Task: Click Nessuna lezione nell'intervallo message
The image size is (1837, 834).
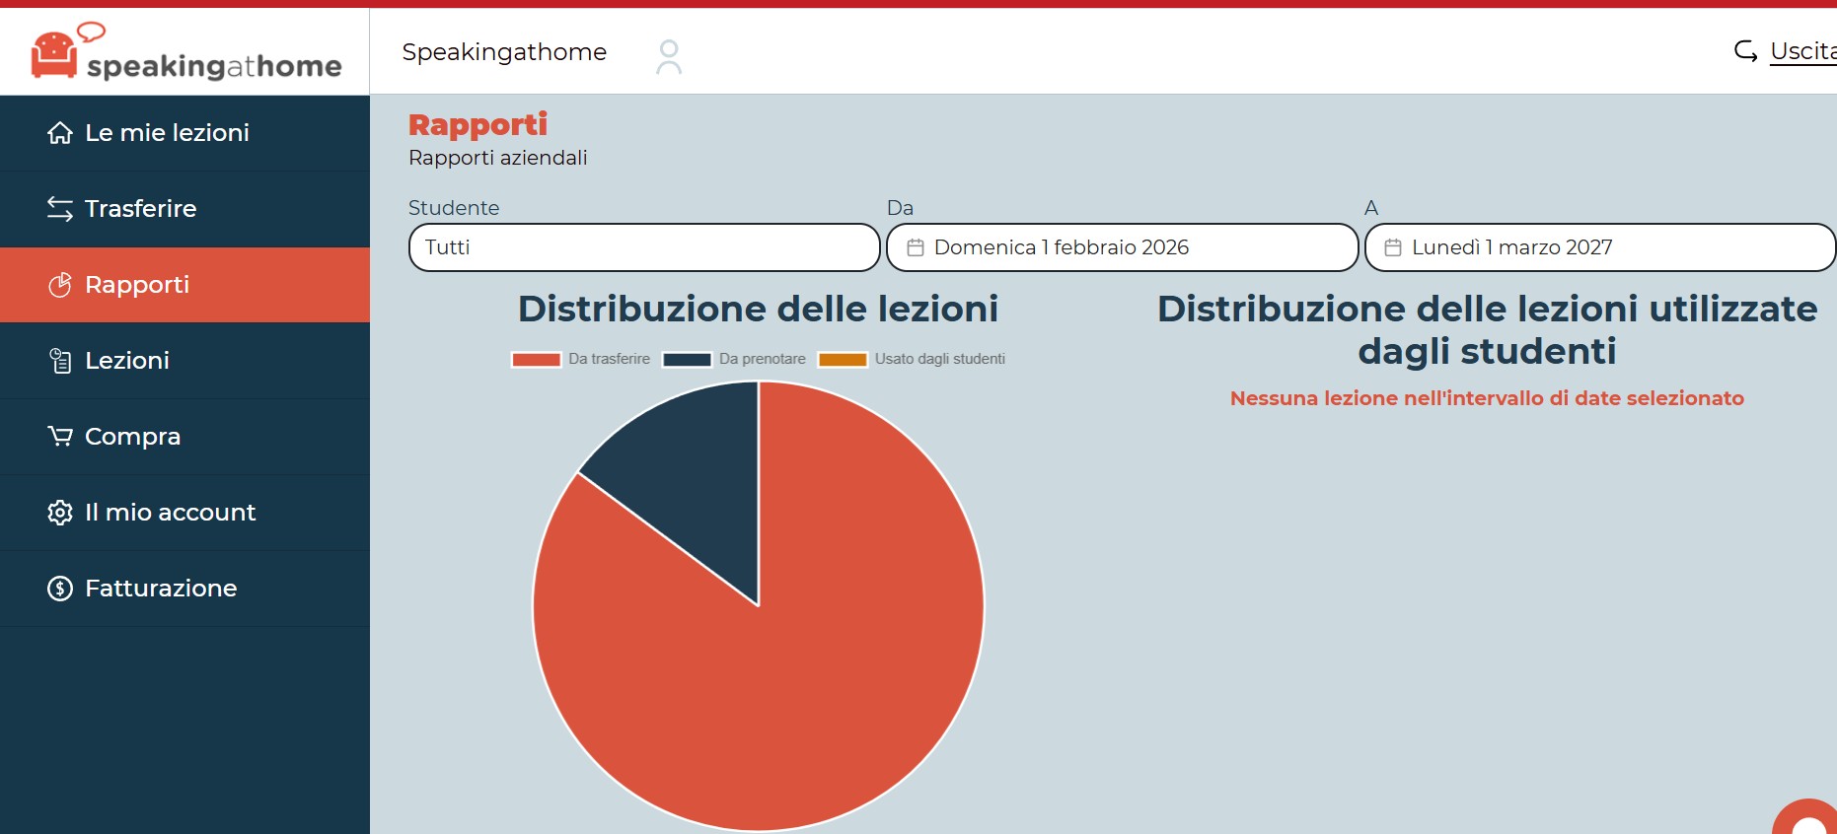Action: click(1487, 398)
